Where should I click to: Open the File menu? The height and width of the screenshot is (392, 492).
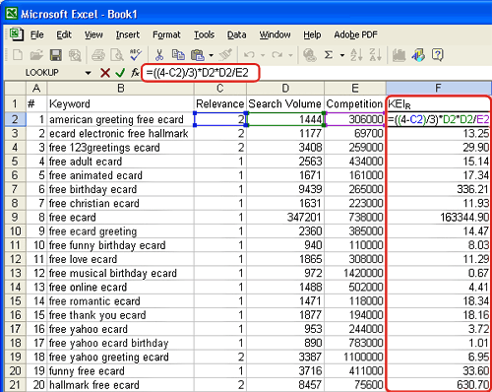tap(36, 34)
